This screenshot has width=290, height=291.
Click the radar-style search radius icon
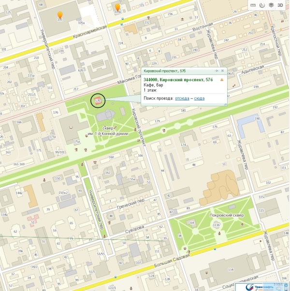coord(262,5)
